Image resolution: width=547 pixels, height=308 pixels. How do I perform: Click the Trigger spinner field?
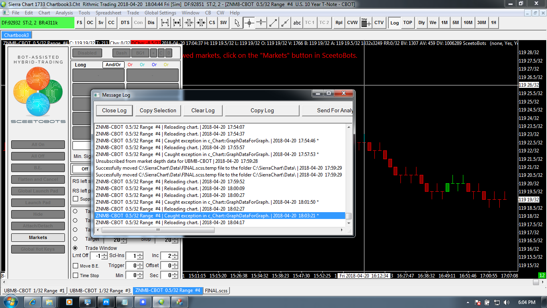134,265
